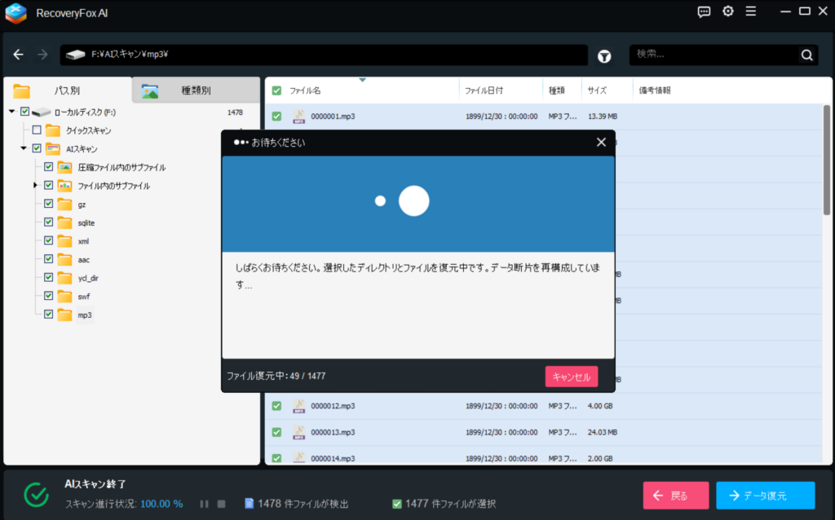Click the キャンセル button
Viewport: 835px width, 520px height.
(x=572, y=377)
